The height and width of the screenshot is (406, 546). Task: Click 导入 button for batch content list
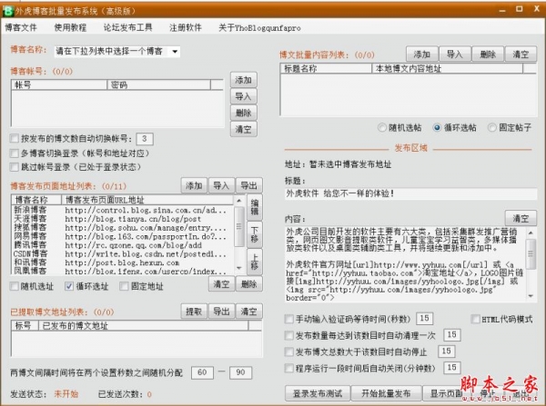click(x=454, y=54)
